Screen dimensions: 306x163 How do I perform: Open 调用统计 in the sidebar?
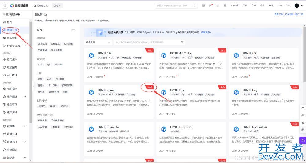12,75
